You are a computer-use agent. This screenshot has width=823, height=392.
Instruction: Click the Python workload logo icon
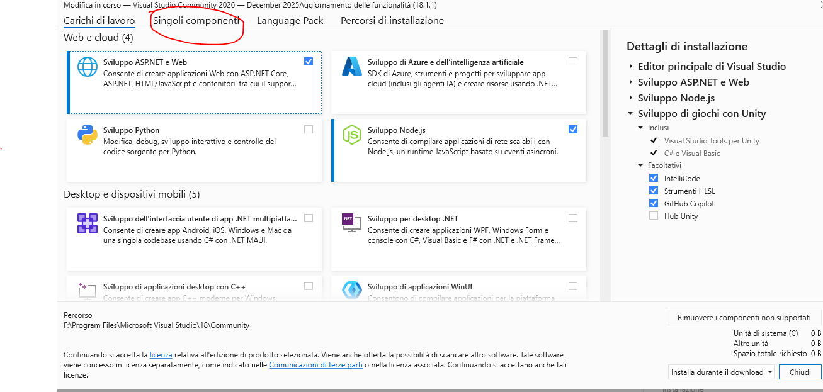tap(87, 135)
